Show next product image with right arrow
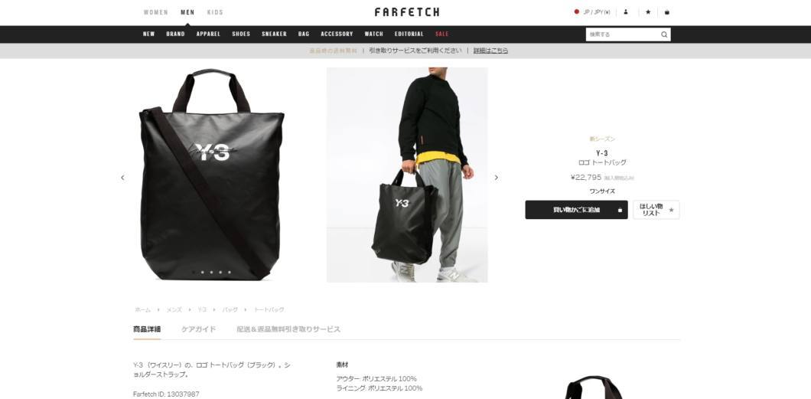The image size is (811, 399). tap(496, 178)
